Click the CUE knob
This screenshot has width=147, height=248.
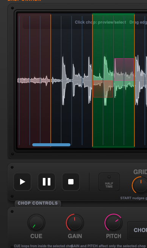pyautogui.click(x=36, y=223)
